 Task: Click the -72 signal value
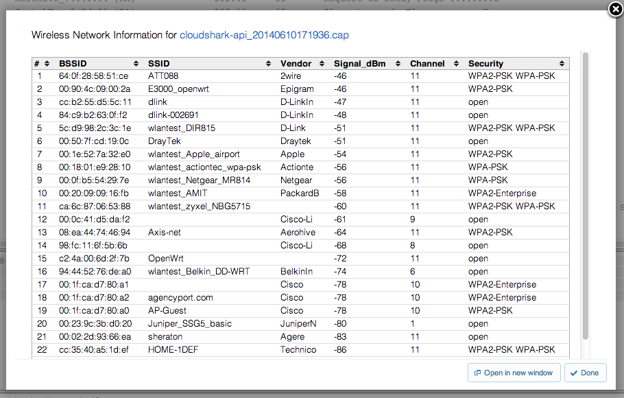point(340,259)
